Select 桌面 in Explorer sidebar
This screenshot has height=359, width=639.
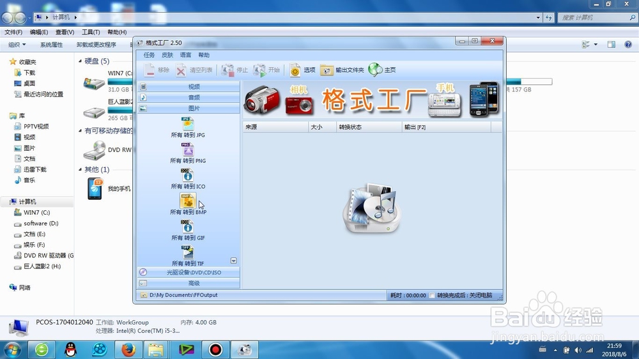29,83
